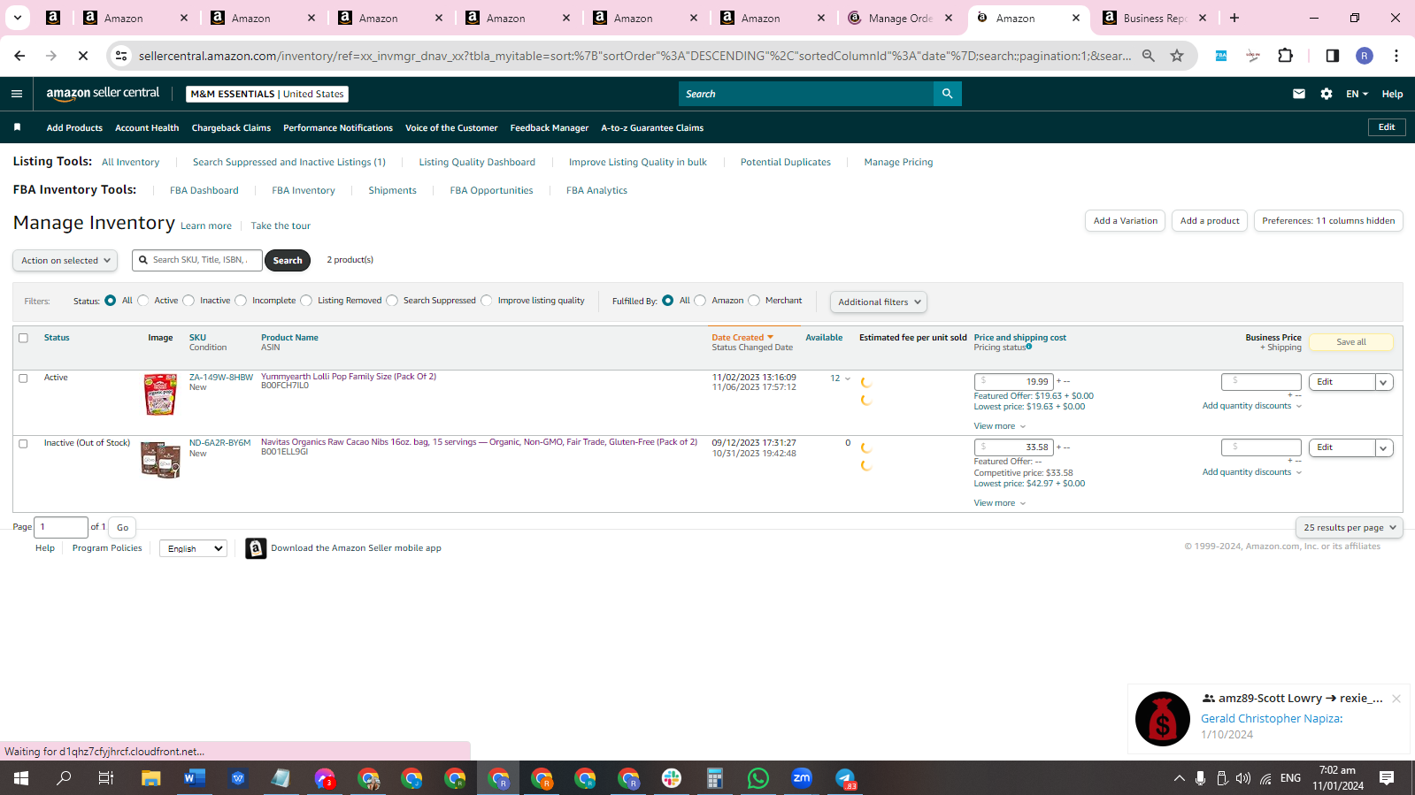The height and width of the screenshot is (795, 1415).
Task: Select the Active status filter radio button
Action: pyautogui.click(x=143, y=301)
